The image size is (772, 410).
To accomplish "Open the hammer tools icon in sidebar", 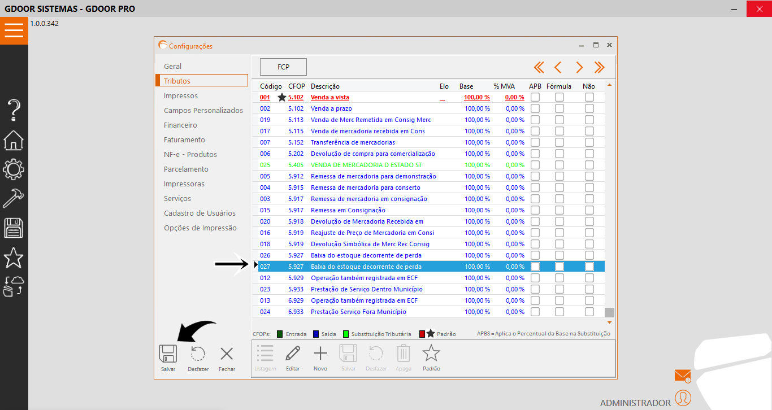I will coord(14,198).
